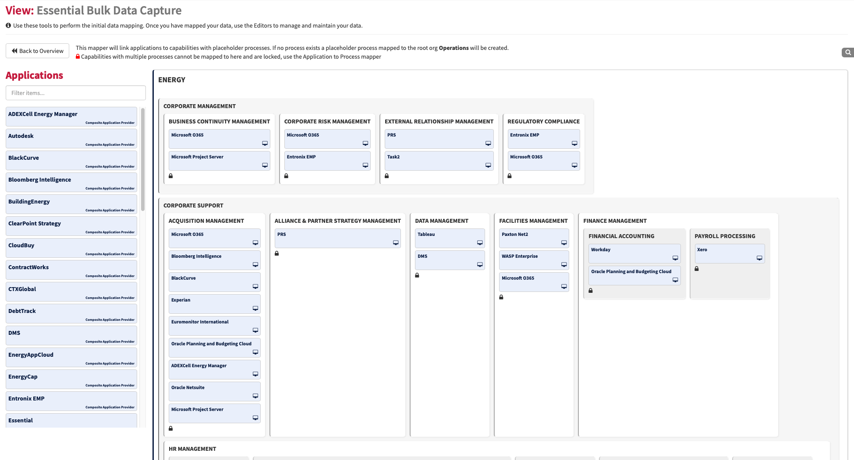This screenshot has height=460, width=854.
Task: Click monitor icon on PRS in External Relationship Management
Action: coord(488,144)
